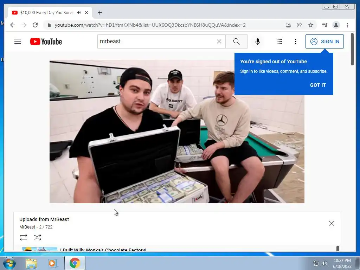Click the Chrome taskbar button
This screenshot has height=270, width=360.
pos(75,263)
